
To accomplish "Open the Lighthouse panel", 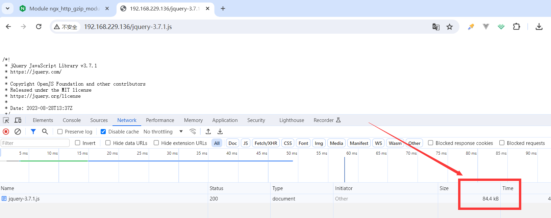I will point(292,120).
